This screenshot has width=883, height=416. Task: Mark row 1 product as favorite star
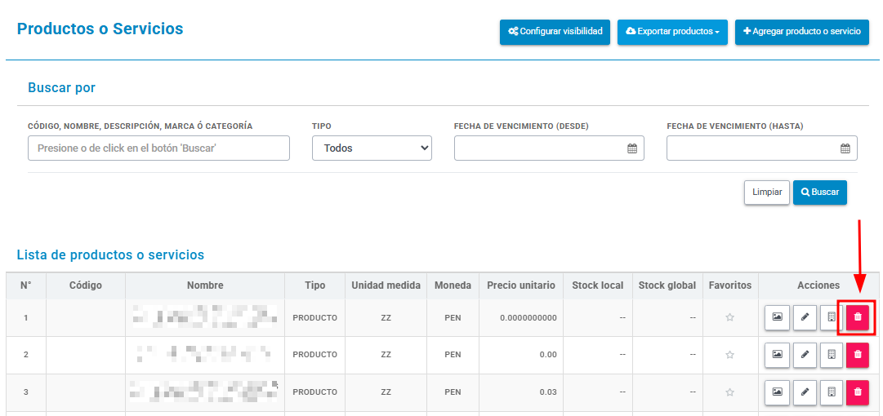(x=729, y=317)
